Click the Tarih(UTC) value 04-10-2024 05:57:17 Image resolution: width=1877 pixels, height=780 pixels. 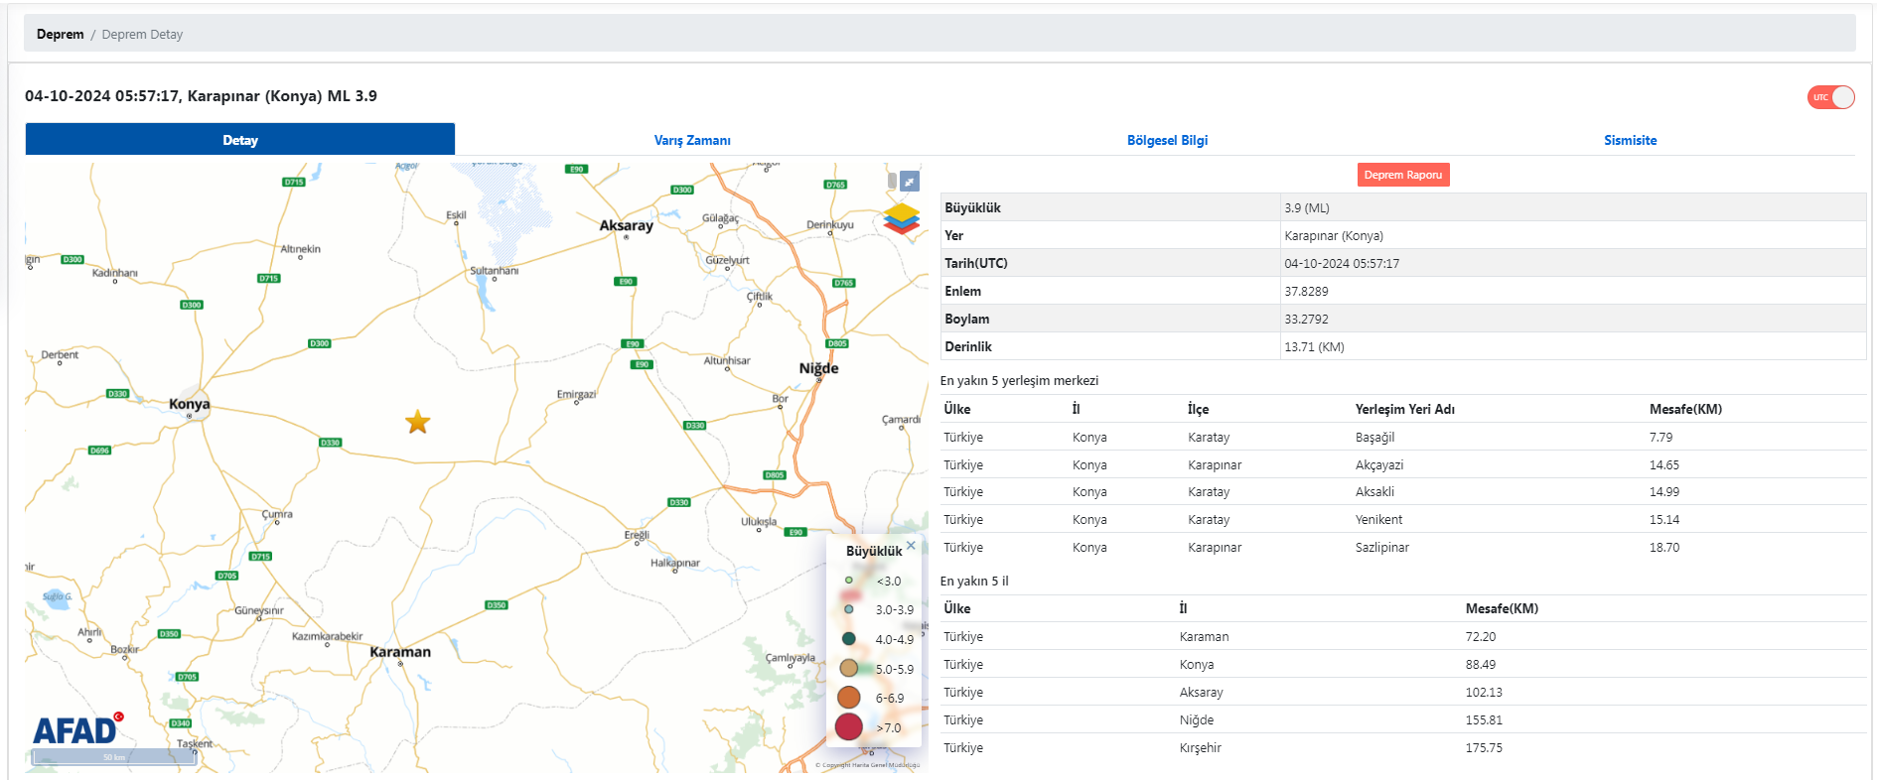click(1342, 263)
